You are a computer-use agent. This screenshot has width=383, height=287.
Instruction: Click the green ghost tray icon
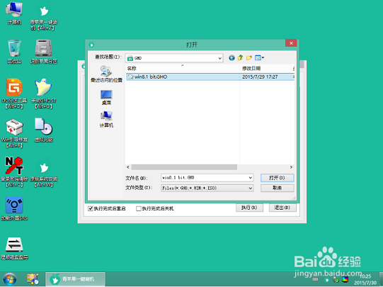327,280
